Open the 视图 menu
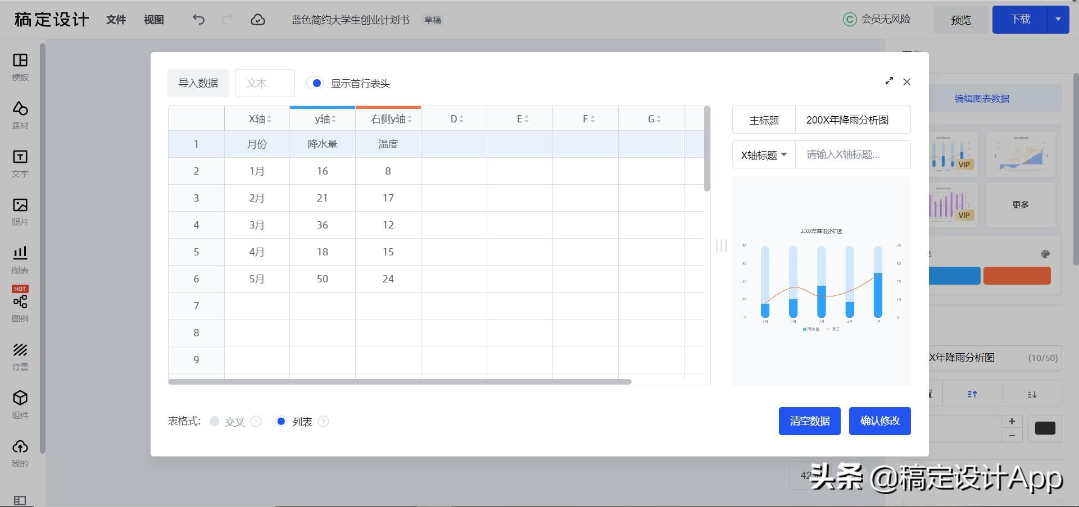1079x507 pixels. click(x=153, y=20)
